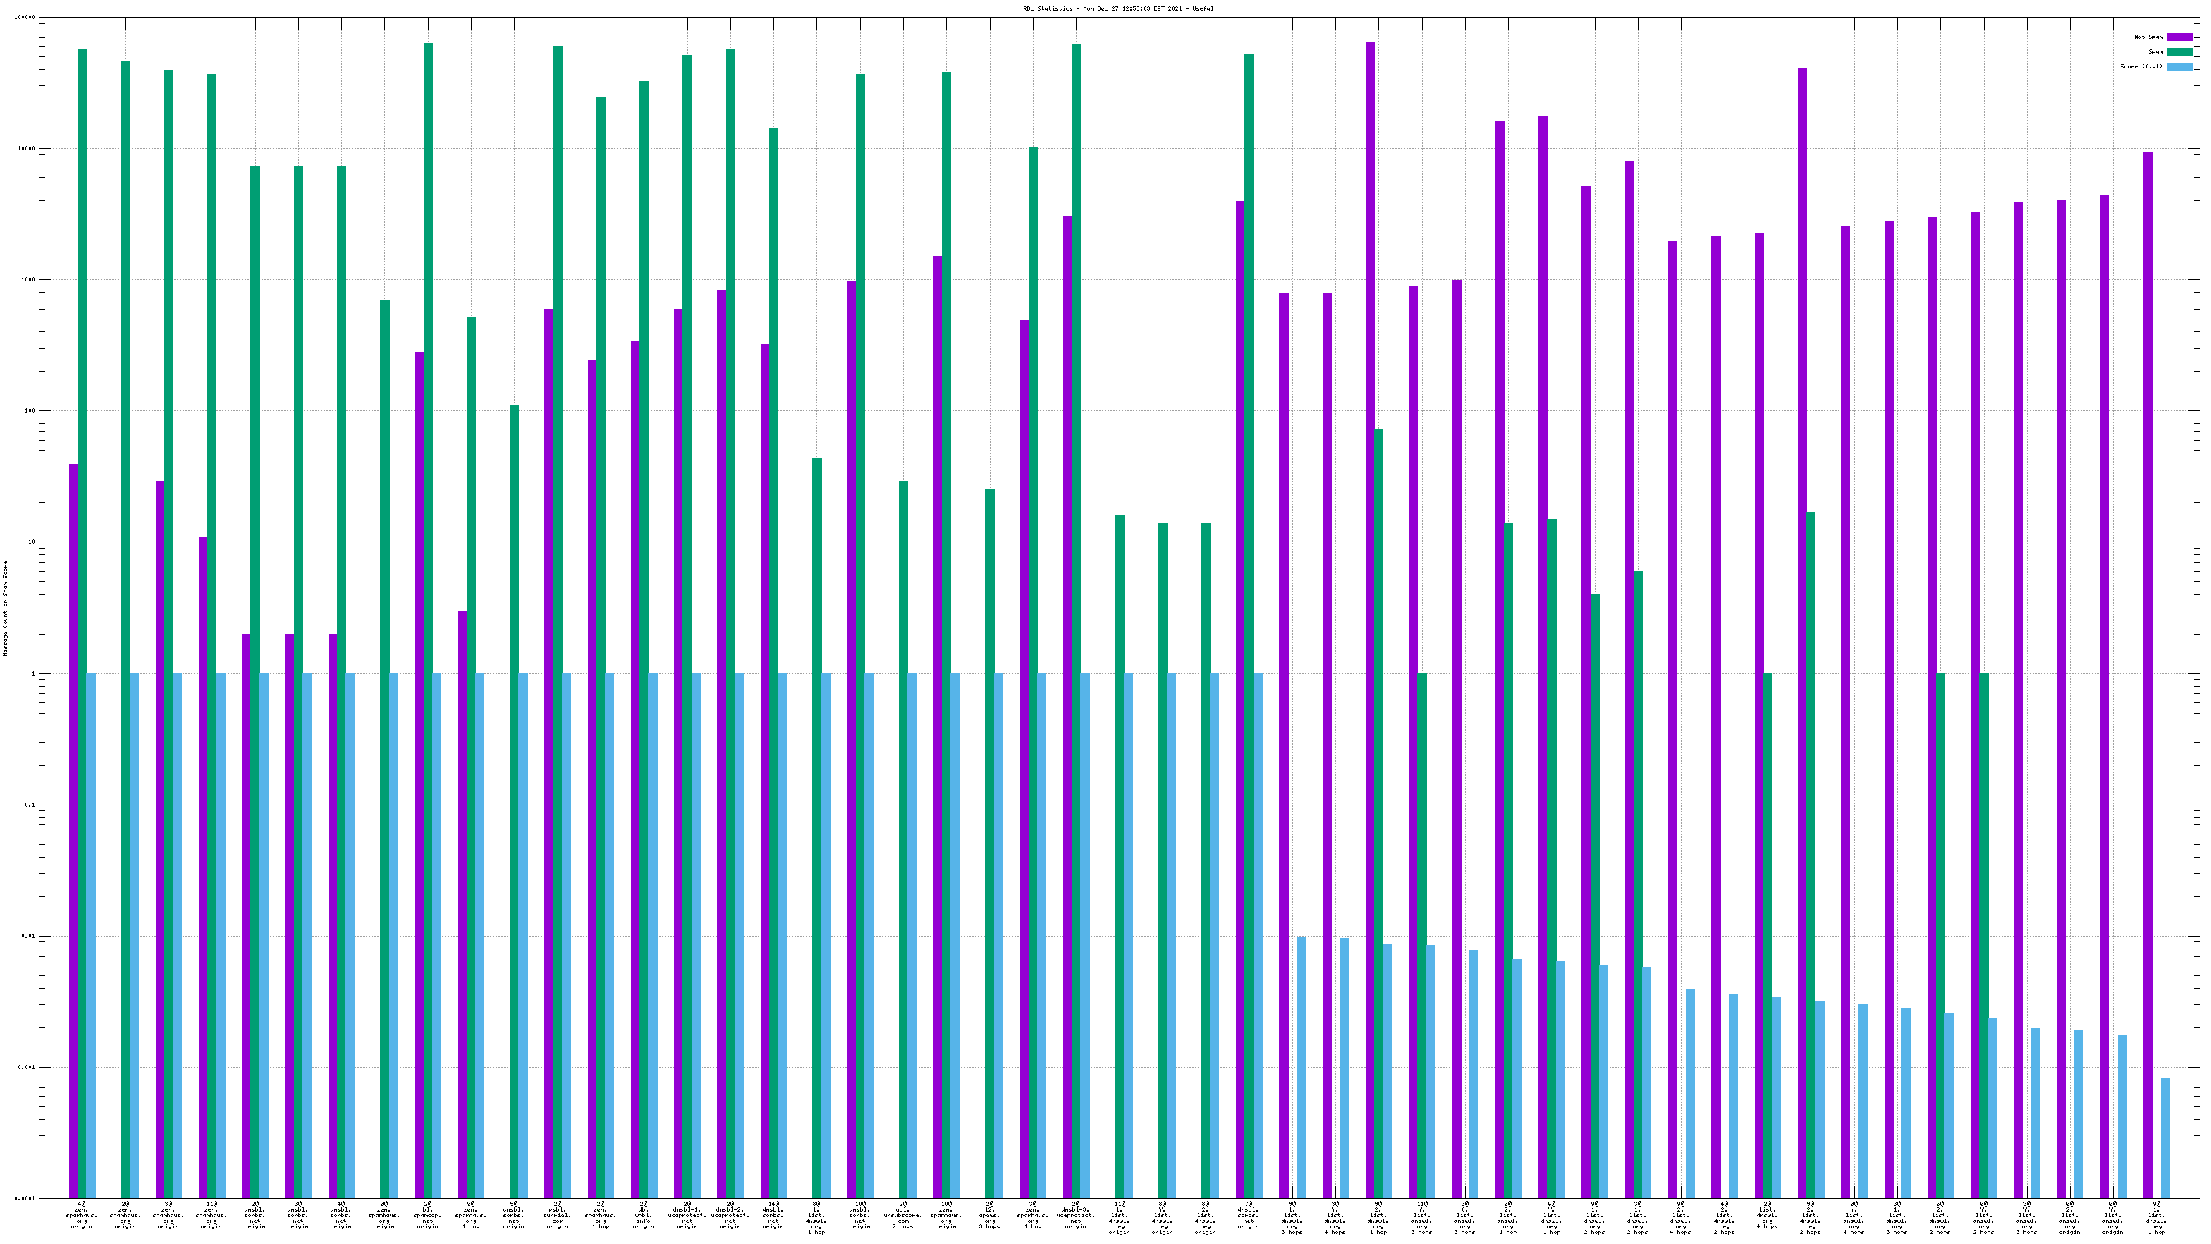
Task: Select the 'Not Spam' legend label text
Action: pyautogui.click(x=2148, y=37)
